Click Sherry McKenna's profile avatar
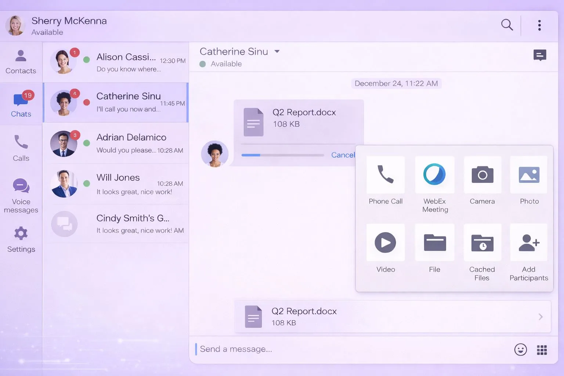The width and height of the screenshot is (564, 376). click(15, 25)
